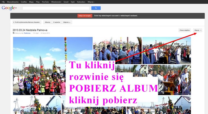Screen dimensions: 208x114
Task: Click the globe visibility icon under album title
Action: (x=14, y=33)
